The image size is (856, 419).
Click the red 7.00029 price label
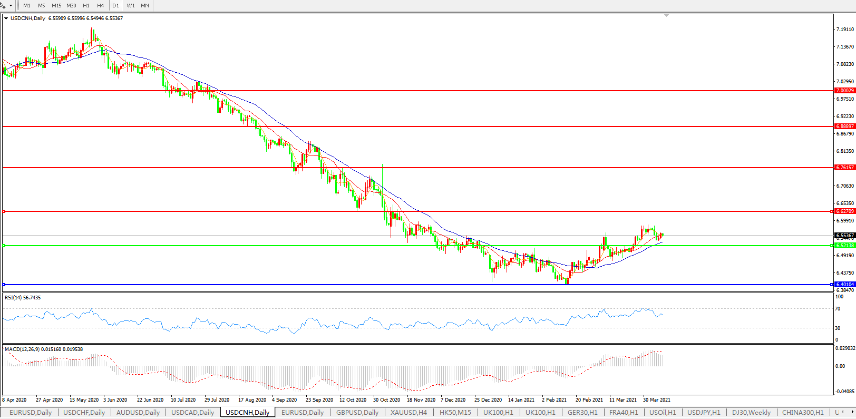844,91
